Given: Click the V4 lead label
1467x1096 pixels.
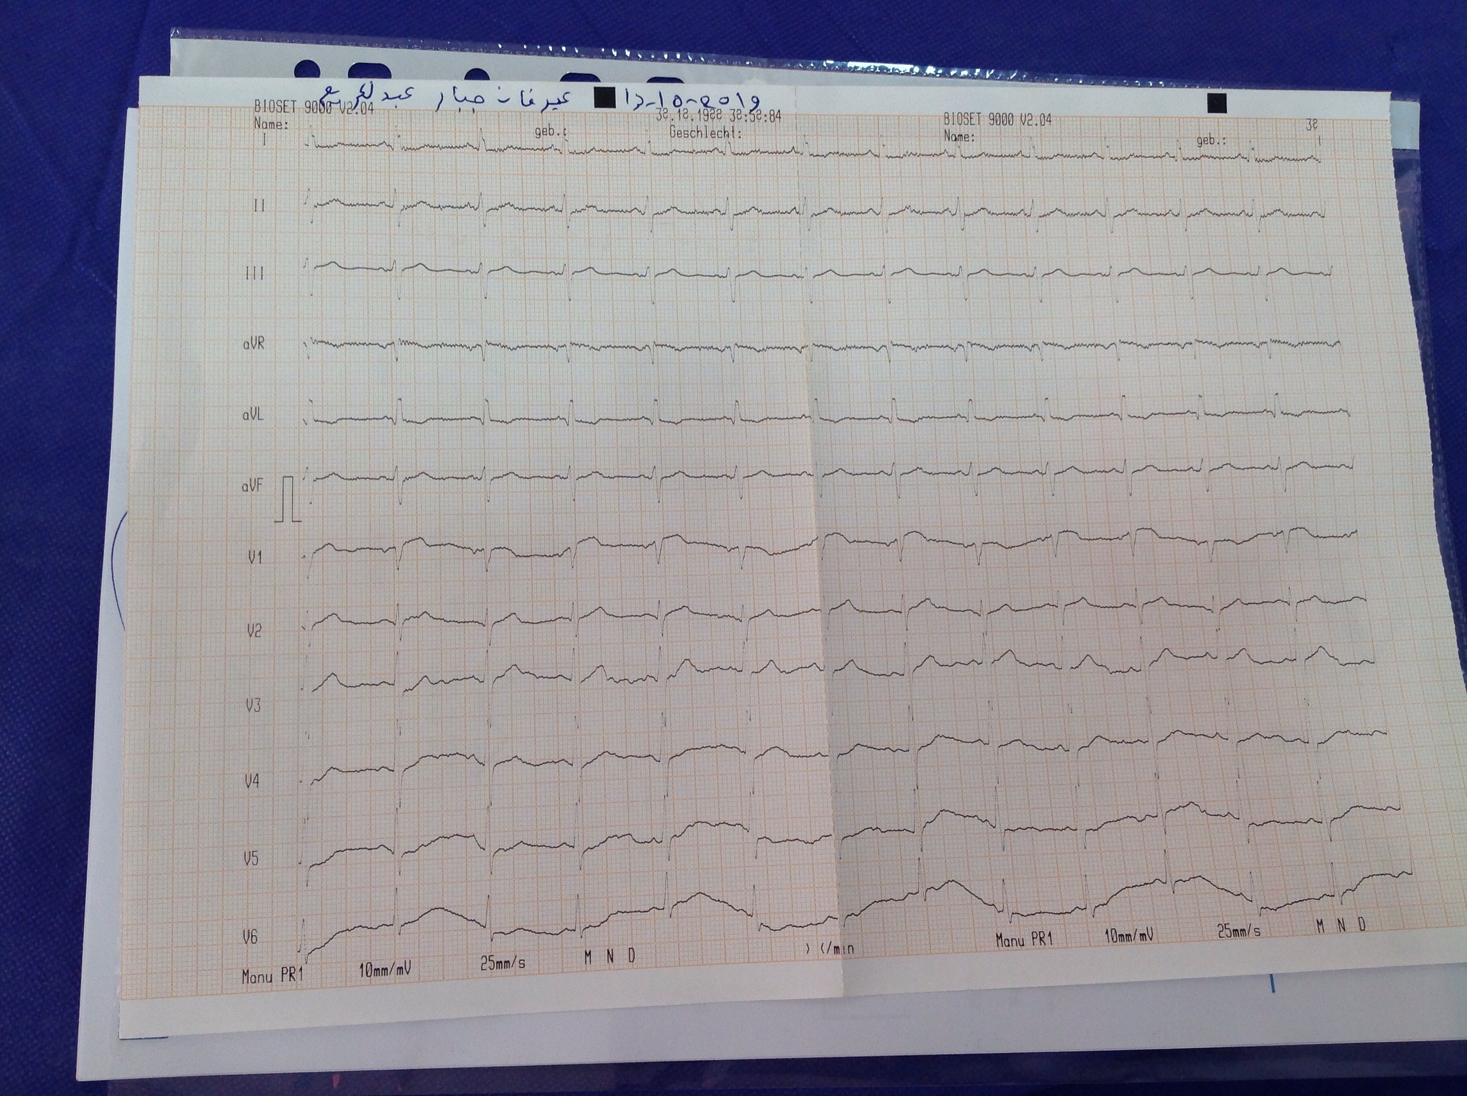Looking at the screenshot, I should point(252,782).
